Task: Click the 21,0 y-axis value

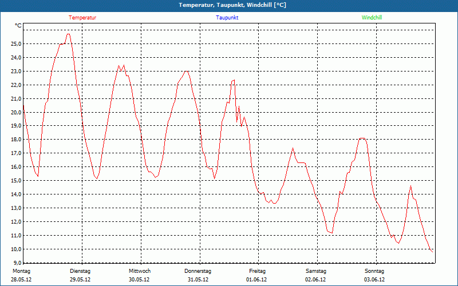Action: 16,98
